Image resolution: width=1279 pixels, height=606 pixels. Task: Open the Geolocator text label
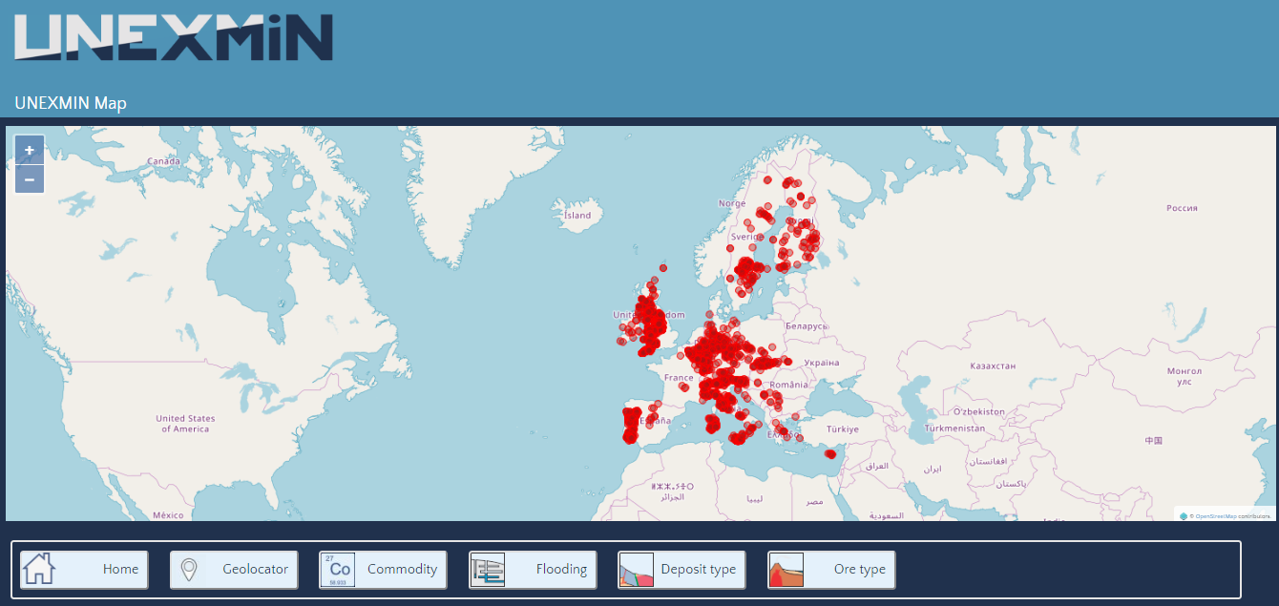pyautogui.click(x=255, y=569)
